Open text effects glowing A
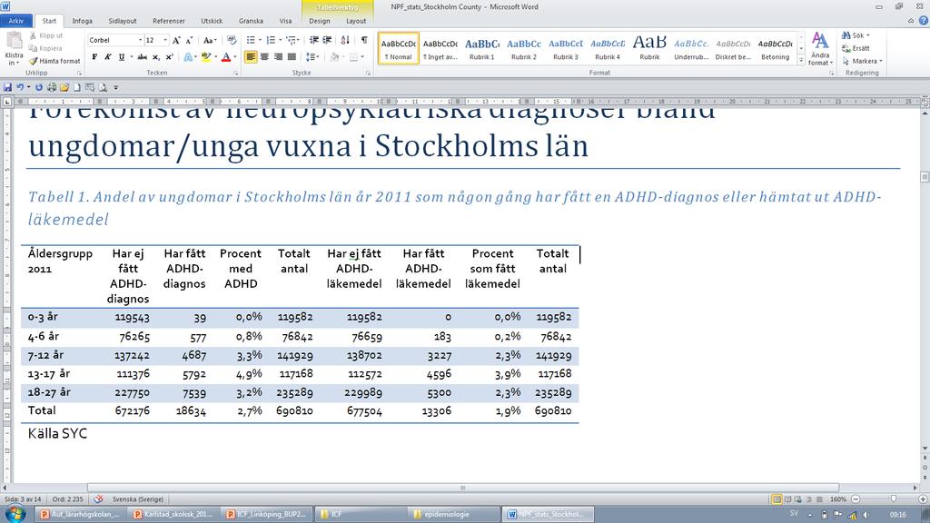Screen dimensions: 930x523 click(188, 57)
